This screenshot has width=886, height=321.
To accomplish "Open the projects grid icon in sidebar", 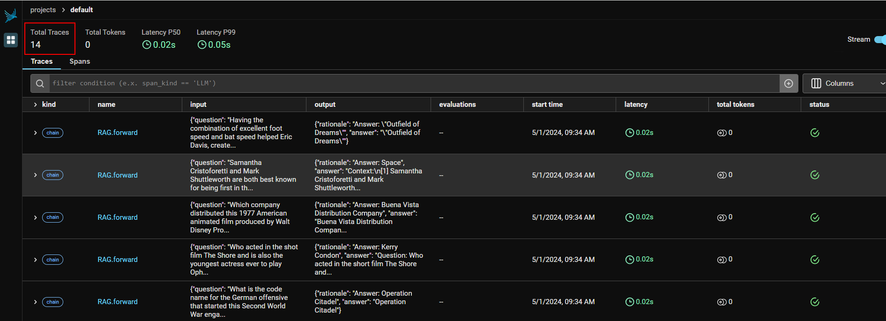I will (x=10, y=40).
